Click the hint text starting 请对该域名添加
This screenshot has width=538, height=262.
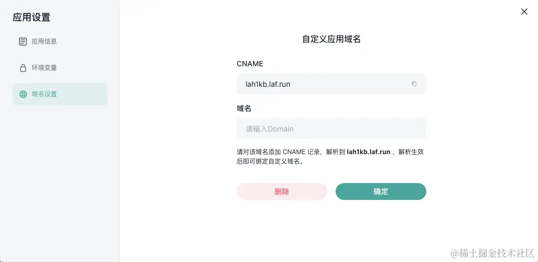pos(330,156)
